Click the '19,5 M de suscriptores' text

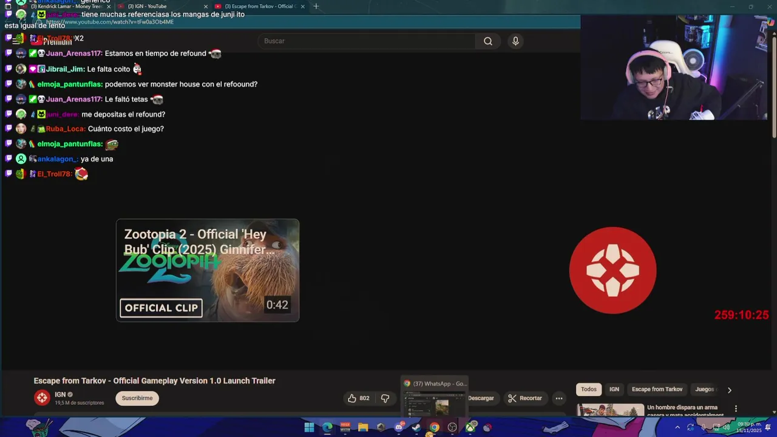point(80,403)
